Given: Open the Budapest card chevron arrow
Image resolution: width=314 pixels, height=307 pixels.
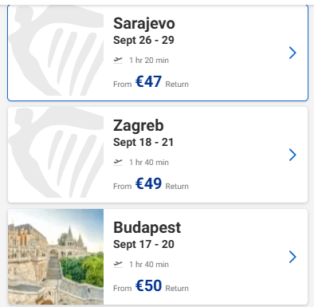Looking at the screenshot, I should (292, 257).
